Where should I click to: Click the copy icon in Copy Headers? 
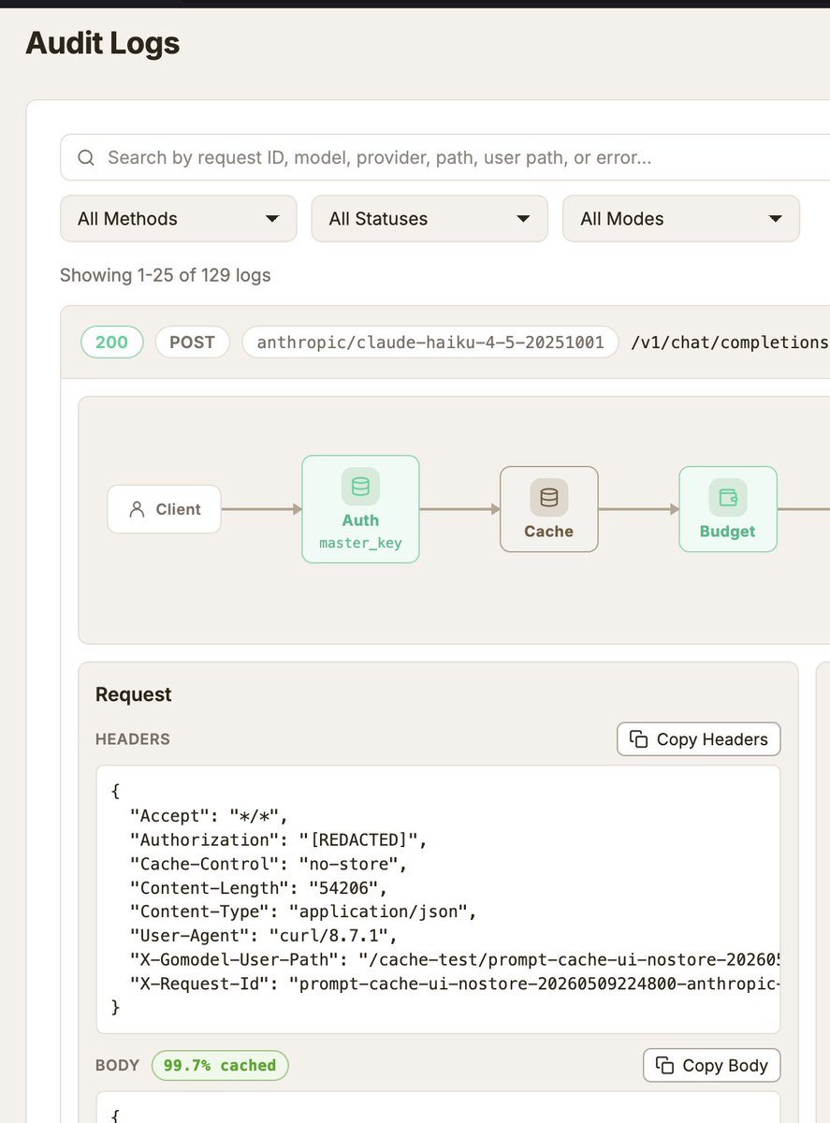pos(639,739)
